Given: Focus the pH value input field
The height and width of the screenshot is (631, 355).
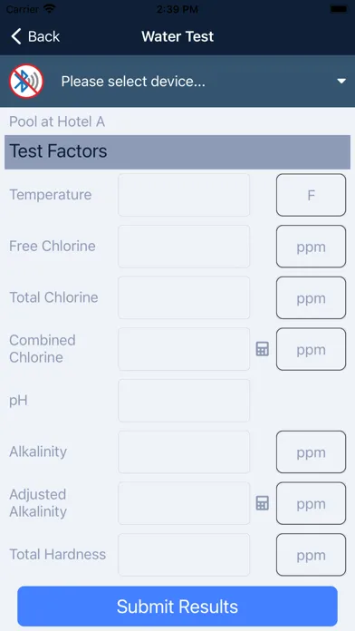Looking at the screenshot, I should pos(184,401).
